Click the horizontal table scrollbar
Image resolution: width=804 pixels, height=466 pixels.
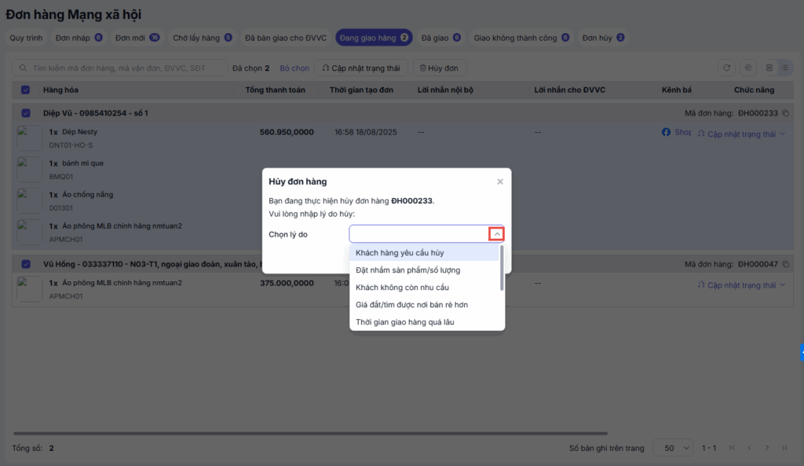point(310,434)
